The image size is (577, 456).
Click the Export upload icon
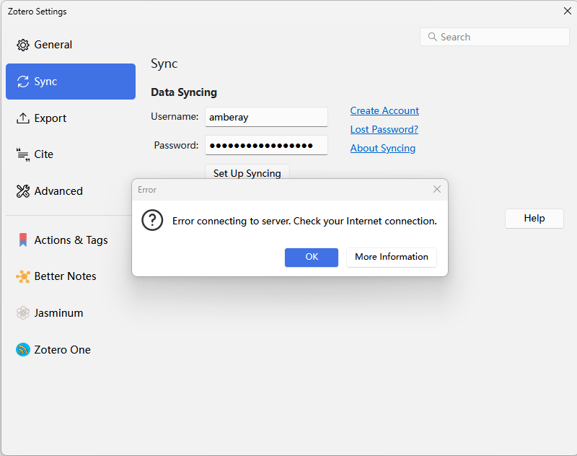pos(23,118)
